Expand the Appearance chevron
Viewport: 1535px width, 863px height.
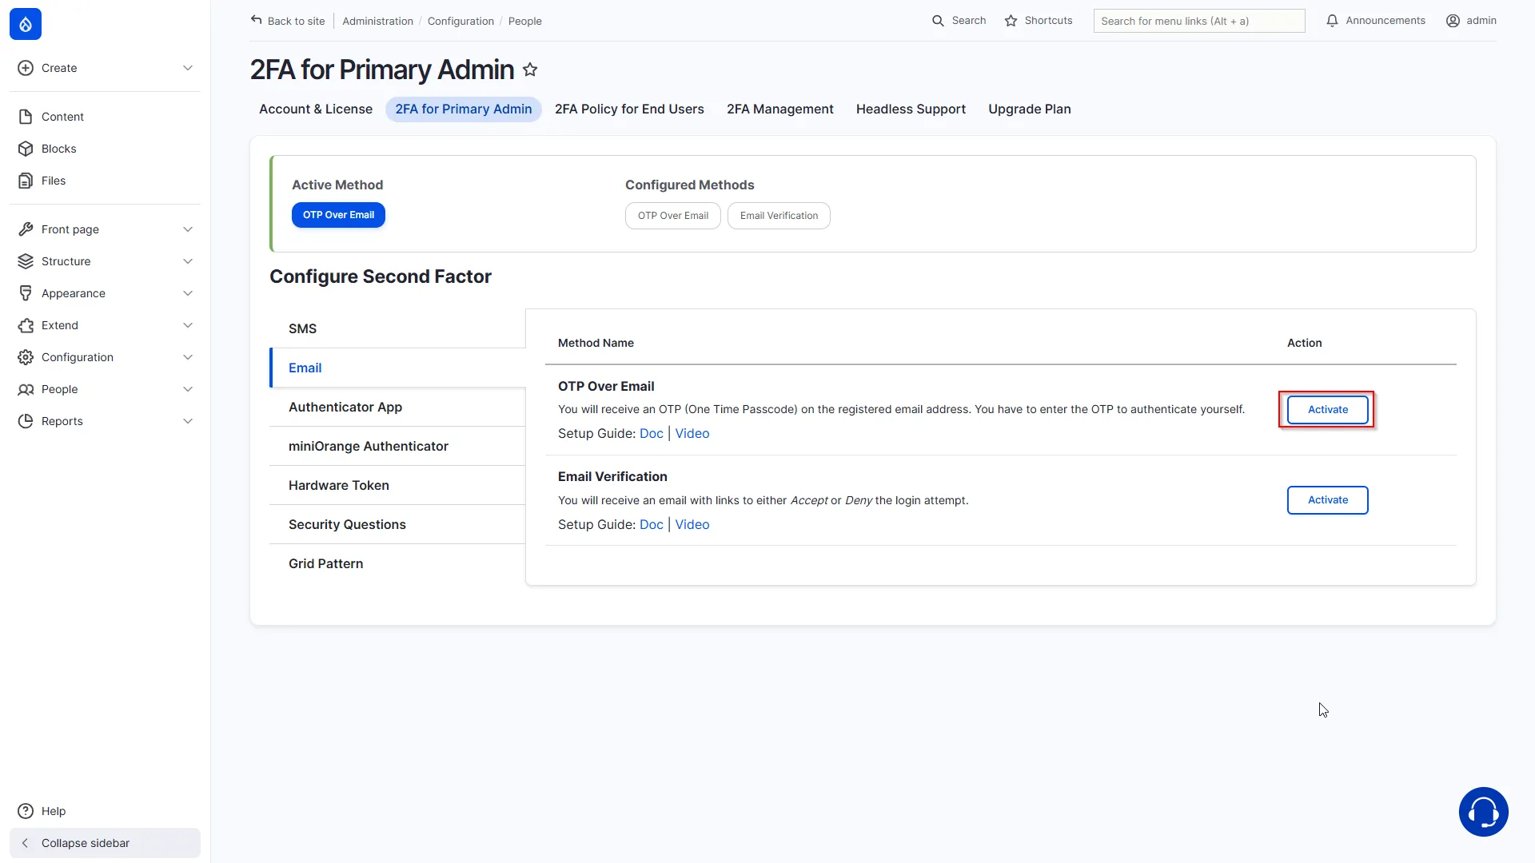point(188,293)
